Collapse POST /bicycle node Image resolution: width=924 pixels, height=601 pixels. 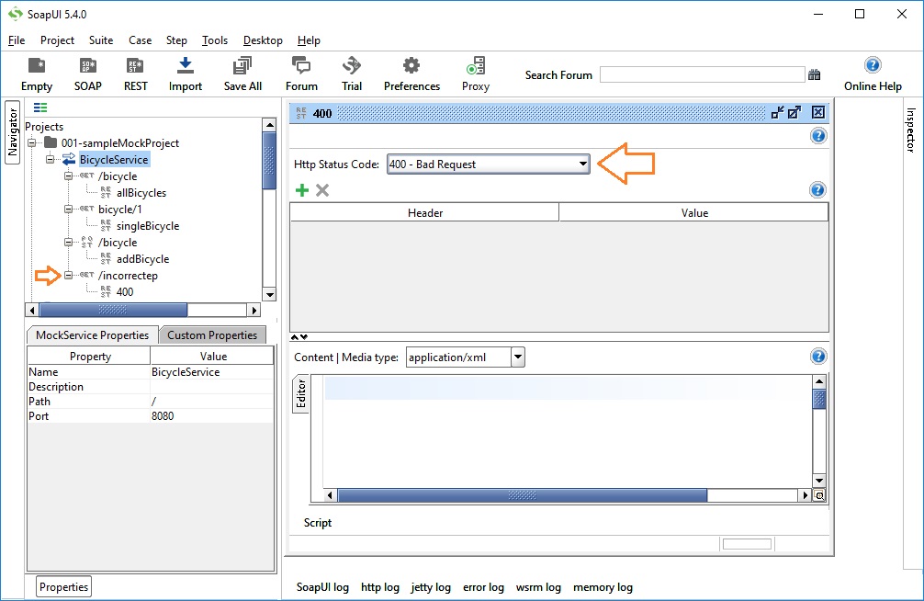68,242
